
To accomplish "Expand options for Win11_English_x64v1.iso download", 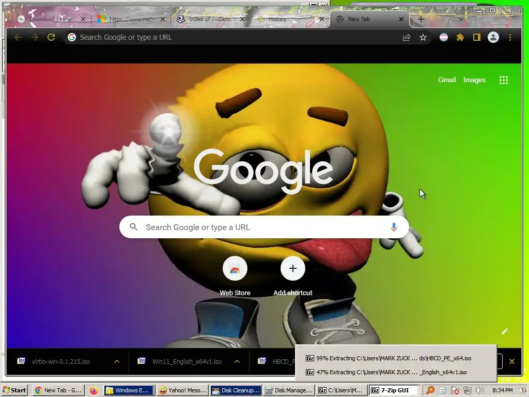I will (x=237, y=361).
